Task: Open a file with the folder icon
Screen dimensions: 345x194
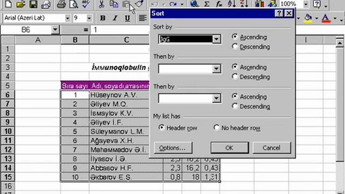Action: 20,4
